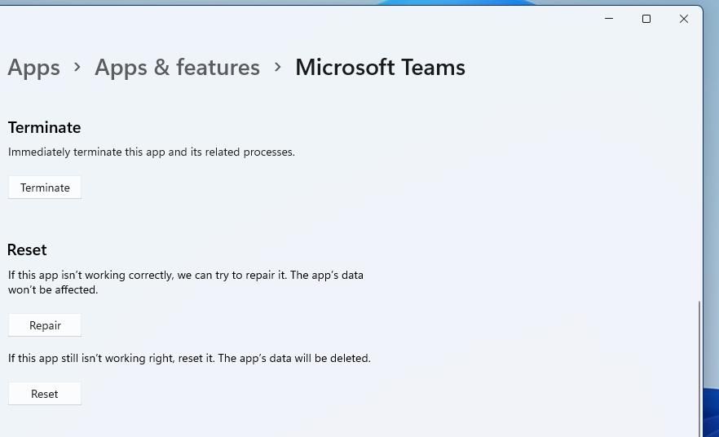
Task: Close the Settings window
Action: point(684,19)
